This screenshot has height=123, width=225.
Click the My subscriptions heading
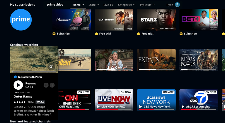tap(23, 5)
